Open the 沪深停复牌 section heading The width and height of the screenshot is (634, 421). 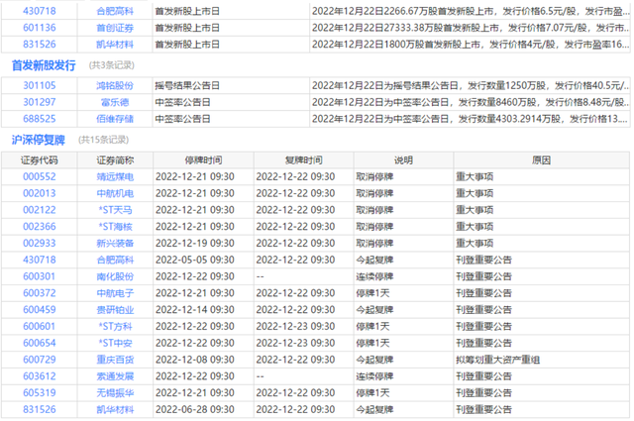click(x=39, y=140)
